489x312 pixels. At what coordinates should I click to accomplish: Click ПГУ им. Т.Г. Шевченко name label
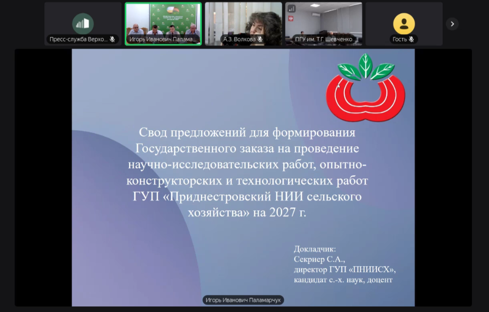coord(323,39)
